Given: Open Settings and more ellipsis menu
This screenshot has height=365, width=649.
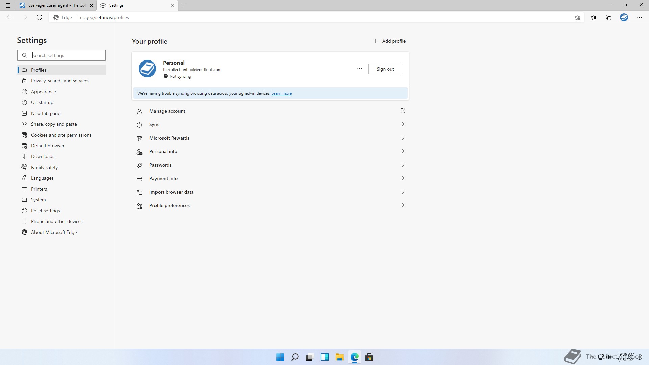Looking at the screenshot, I should click(640, 17).
